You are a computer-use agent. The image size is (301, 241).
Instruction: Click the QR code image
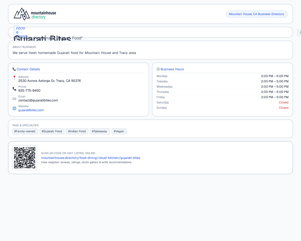[25, 158]
